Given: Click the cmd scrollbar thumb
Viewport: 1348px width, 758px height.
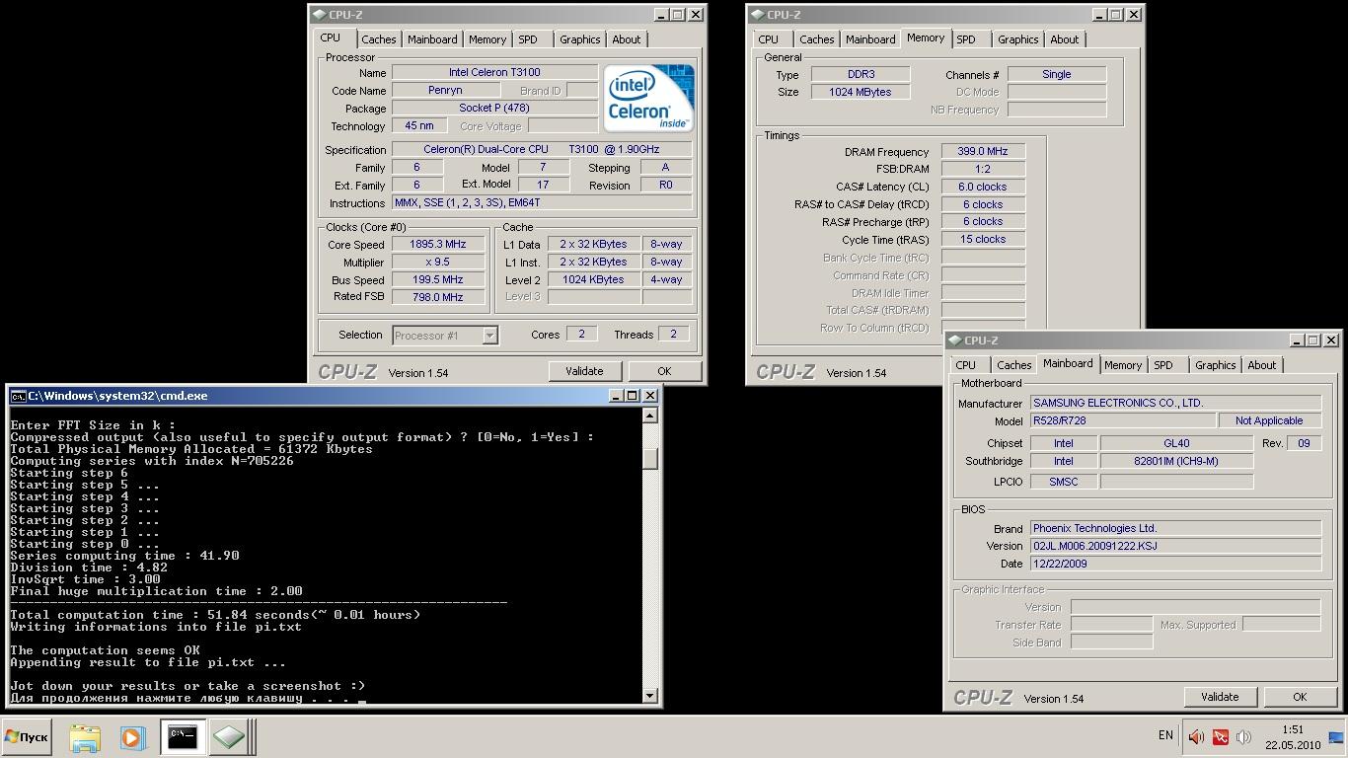Looking at the screenshot, I should [649, 459].
